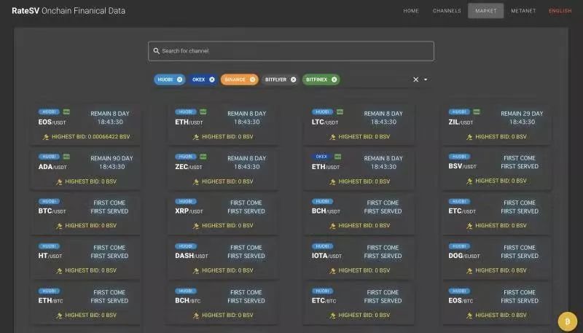
Task: Remove the BITFINEX filter chip
Action: click(334, 79)
